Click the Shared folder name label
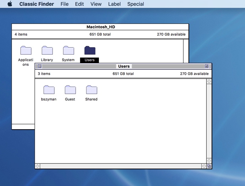 (x=91, y=99)
